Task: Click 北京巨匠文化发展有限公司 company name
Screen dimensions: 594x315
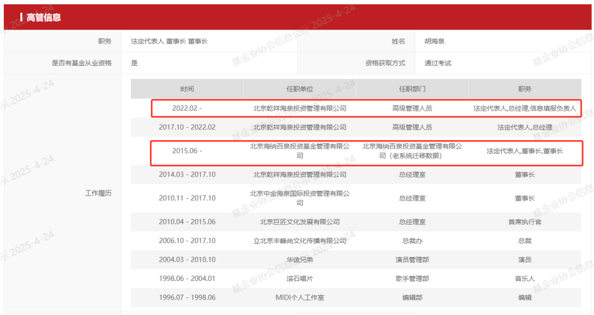Action: (300, 222)
